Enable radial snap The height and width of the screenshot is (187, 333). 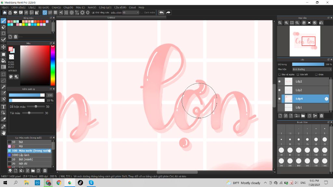[66, 13]
